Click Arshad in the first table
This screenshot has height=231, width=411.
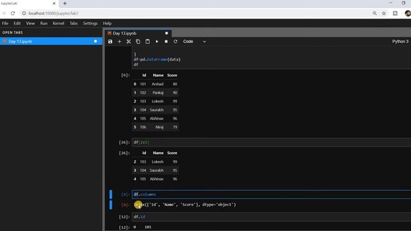tap(157, 84)
